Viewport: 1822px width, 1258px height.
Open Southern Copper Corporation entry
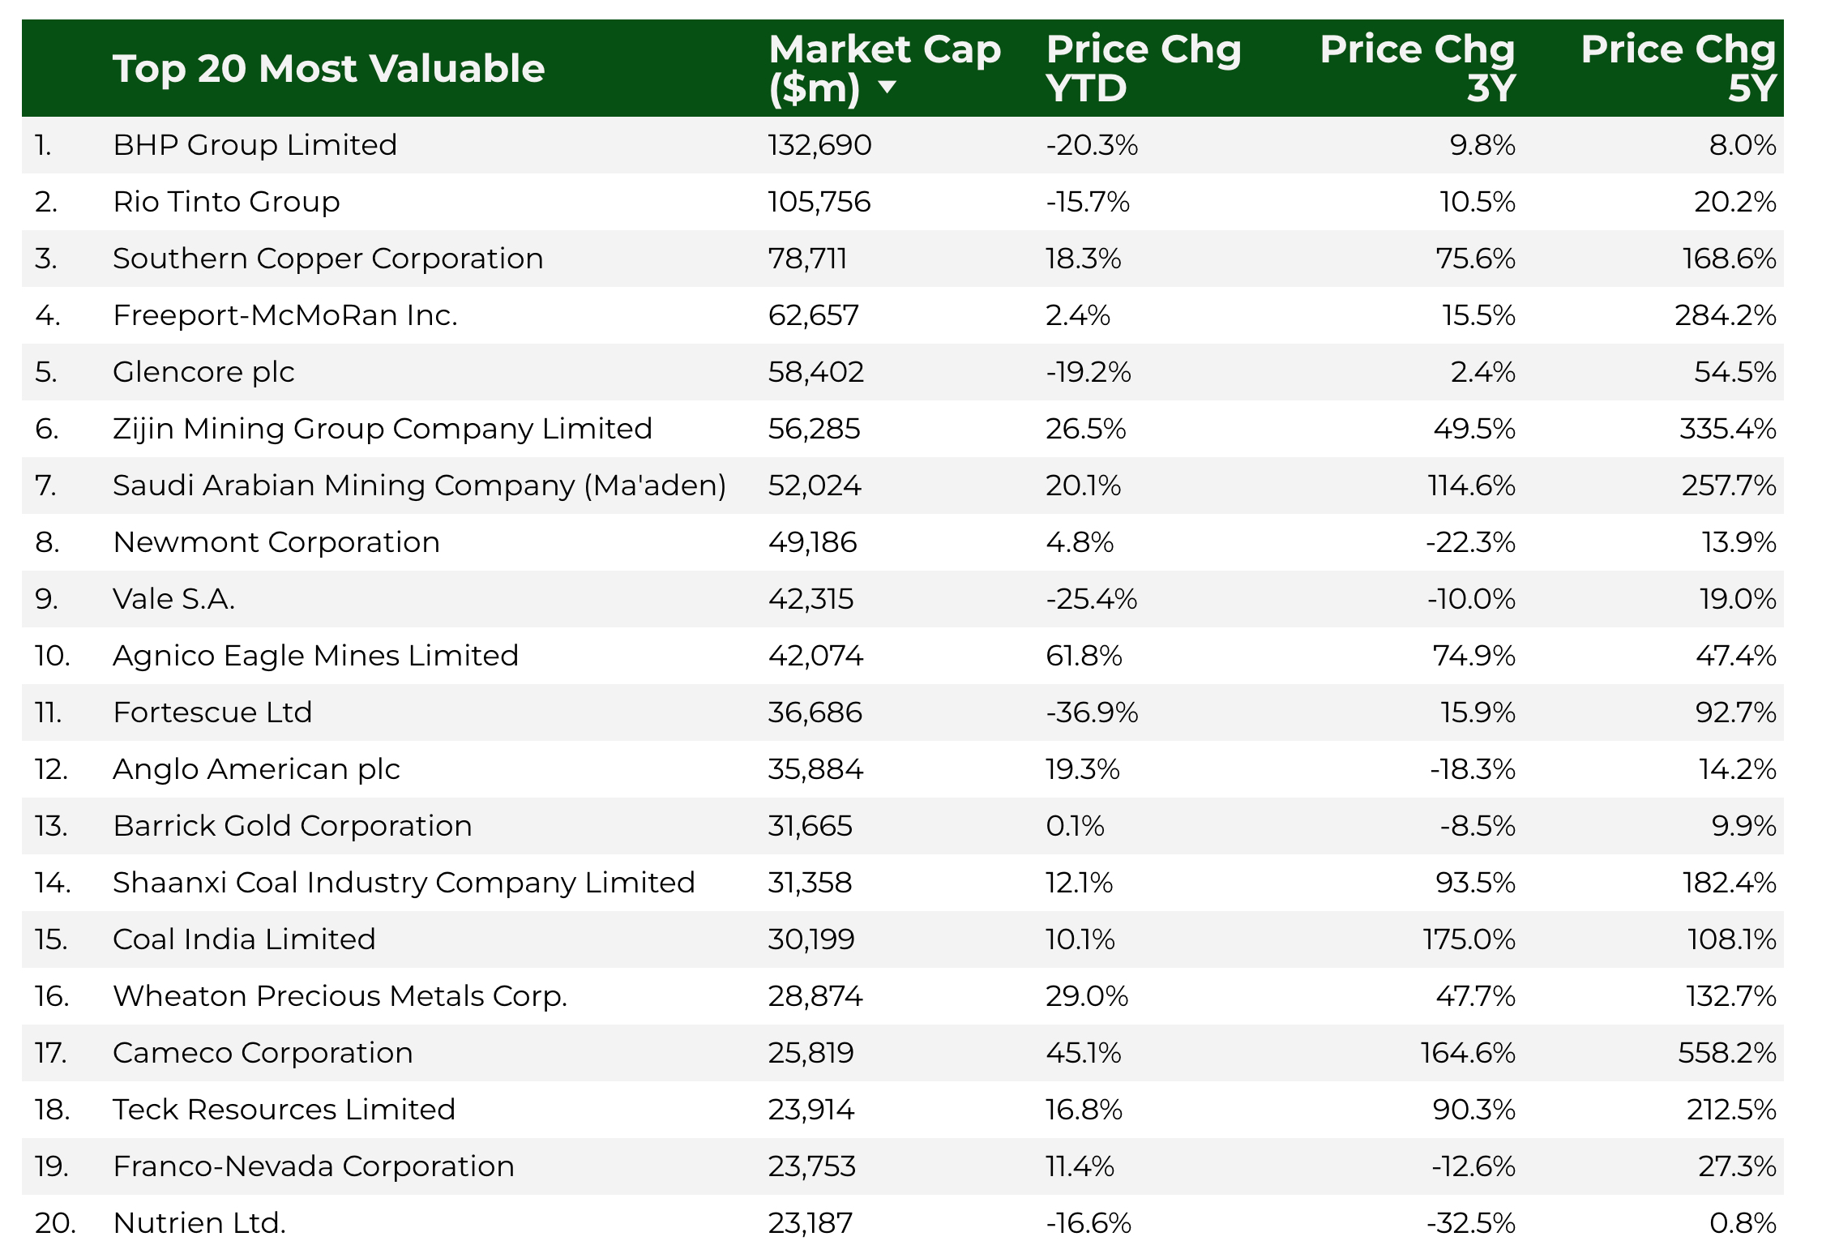pos(328,259)
